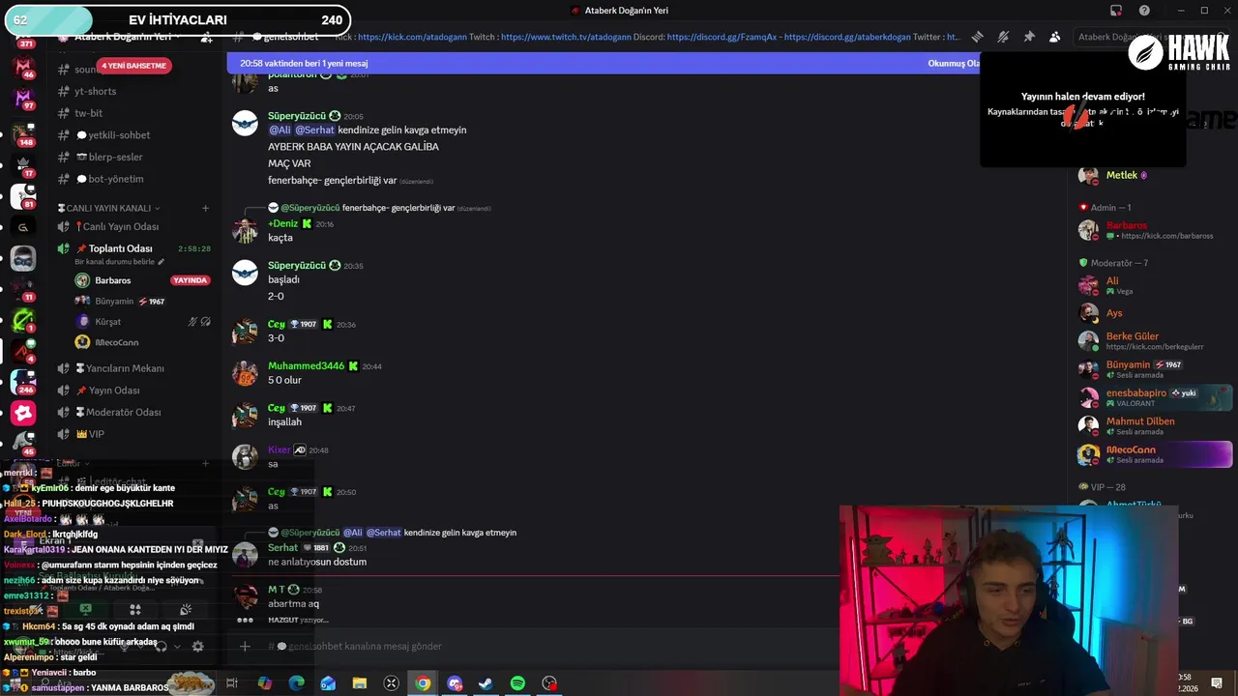Toggle deafen headphones icon in user panel

[x=162, y=646]
